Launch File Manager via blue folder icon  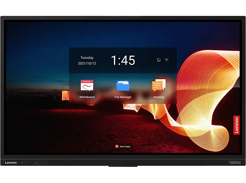(123, 85)
